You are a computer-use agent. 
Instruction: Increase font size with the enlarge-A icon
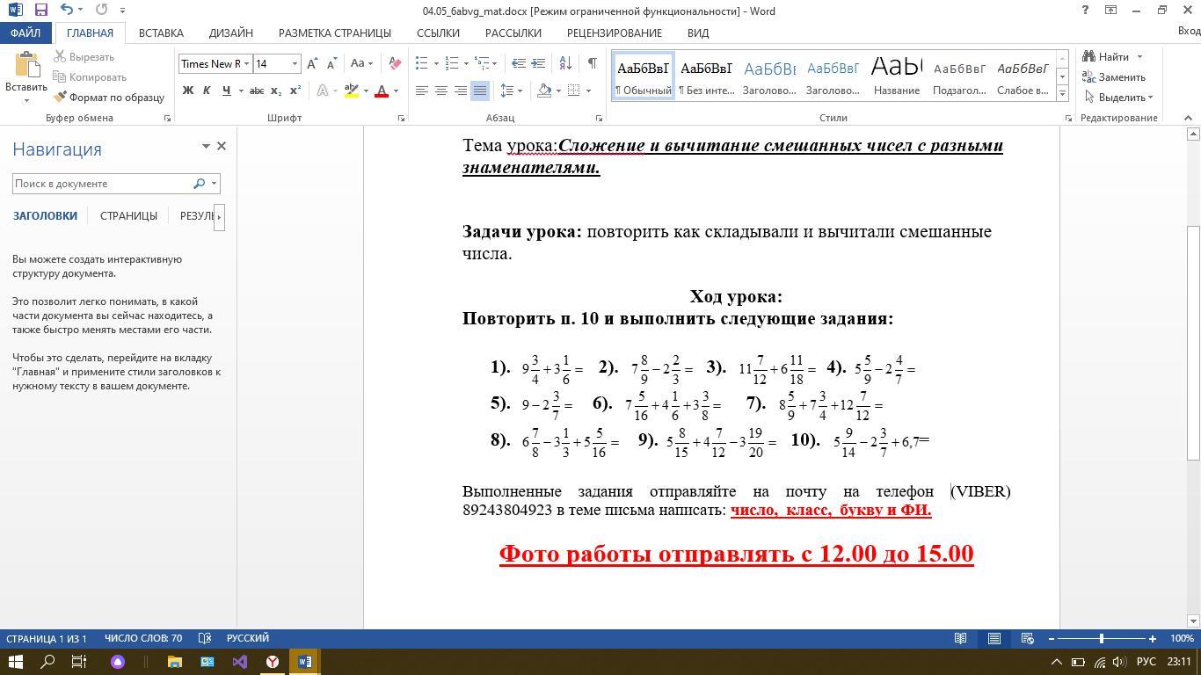point(312,63)
